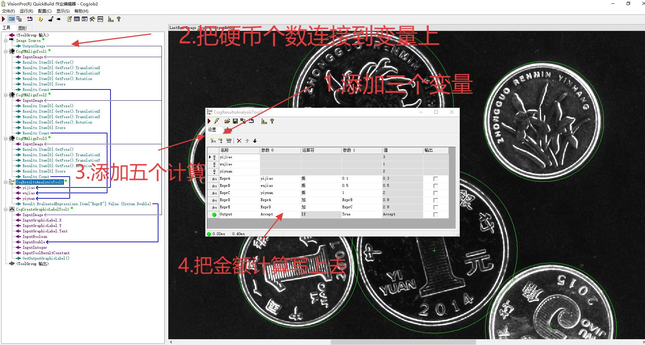Collapse the CogPMAlignTool2 tree node

6,95
